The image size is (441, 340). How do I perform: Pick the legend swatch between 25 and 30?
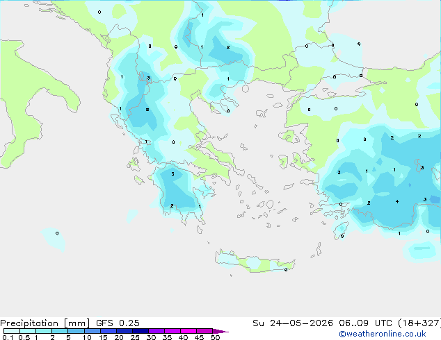tap(140, 331)
